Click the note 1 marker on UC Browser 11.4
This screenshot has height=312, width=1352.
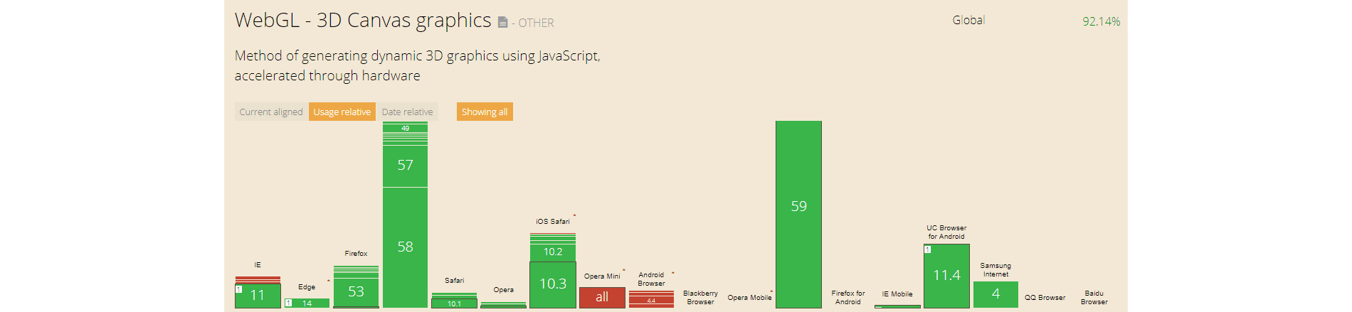click(x=928, y=249)
